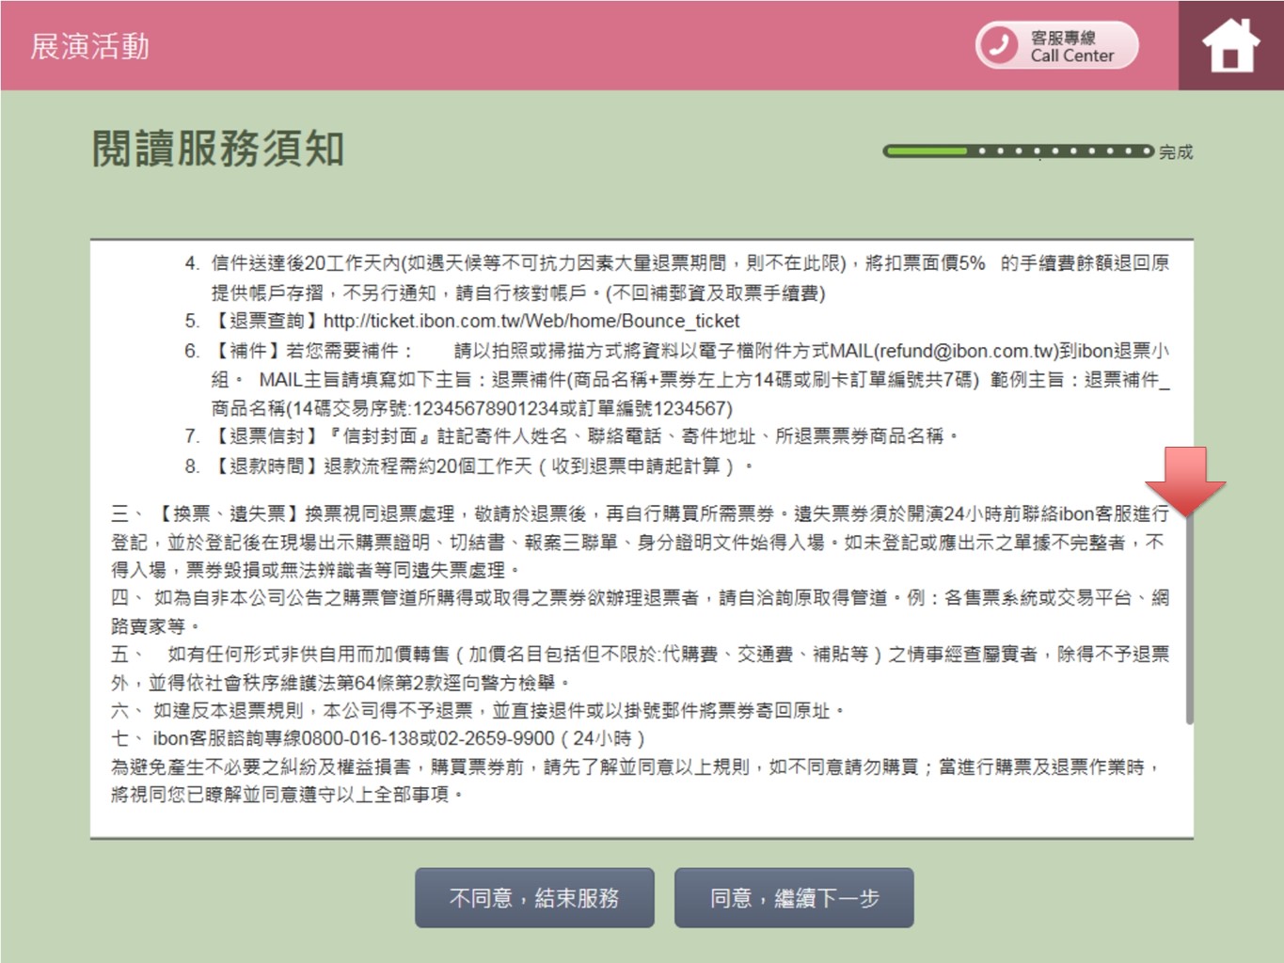
Task: Open the ticket.ibon.com.tw Bounce_ticket URL
Action: [x=531, y=321]
